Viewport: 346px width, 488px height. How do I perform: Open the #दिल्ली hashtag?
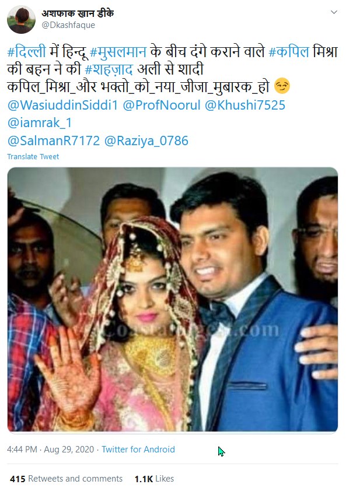26,52
